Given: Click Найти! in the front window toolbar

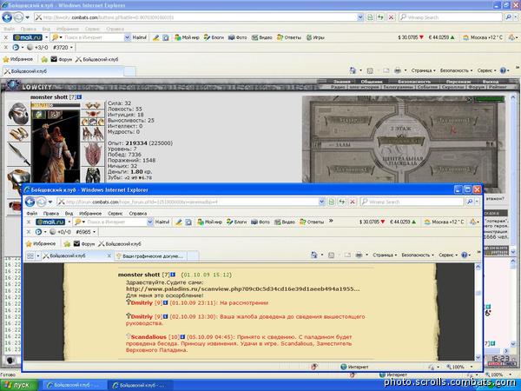Looking at the screenshot, I should coord(162,222).
